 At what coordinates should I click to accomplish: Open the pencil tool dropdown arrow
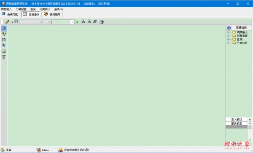pos(12,22)
